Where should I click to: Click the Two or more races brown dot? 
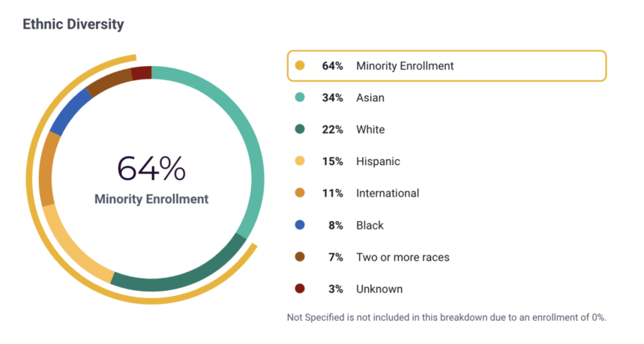(300, 257)
